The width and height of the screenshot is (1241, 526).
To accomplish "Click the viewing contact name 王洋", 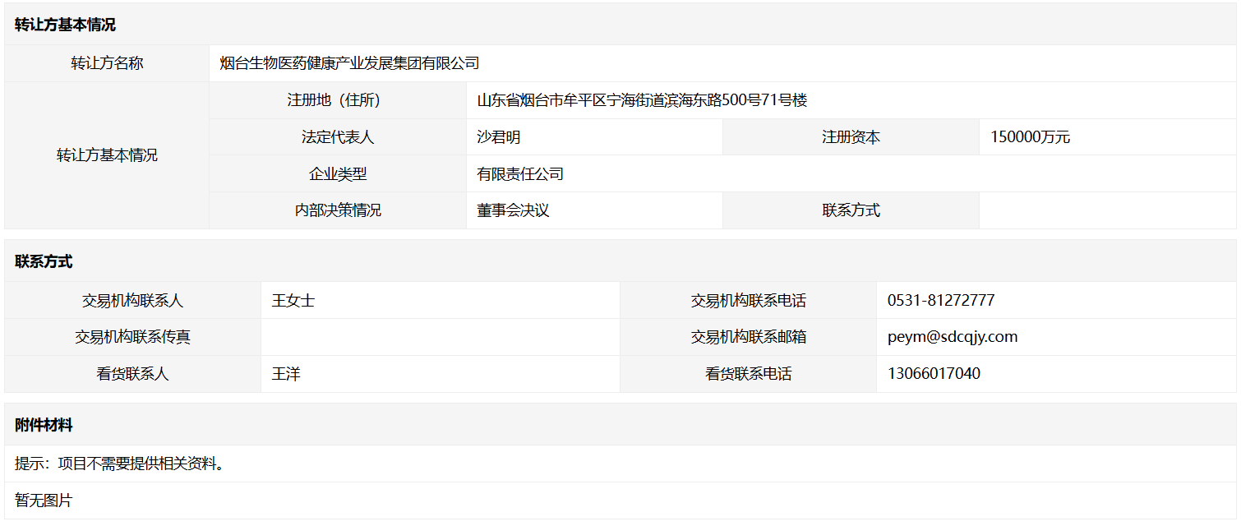I will [x=286, y=374].
